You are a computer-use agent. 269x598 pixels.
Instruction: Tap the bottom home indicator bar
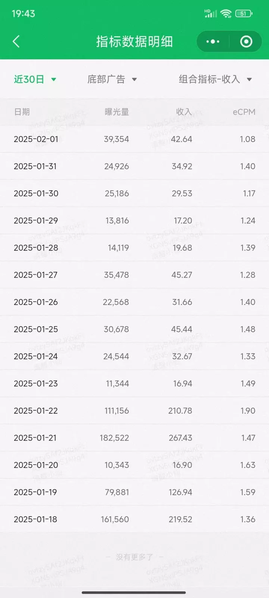tap(134, 592)
